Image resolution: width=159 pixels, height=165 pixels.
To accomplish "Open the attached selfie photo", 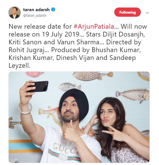I will (79, 117).
